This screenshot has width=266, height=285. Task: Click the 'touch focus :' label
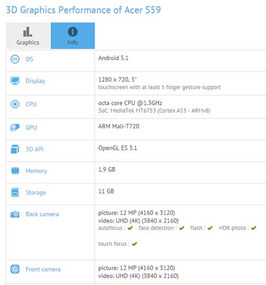pos(114,244)
